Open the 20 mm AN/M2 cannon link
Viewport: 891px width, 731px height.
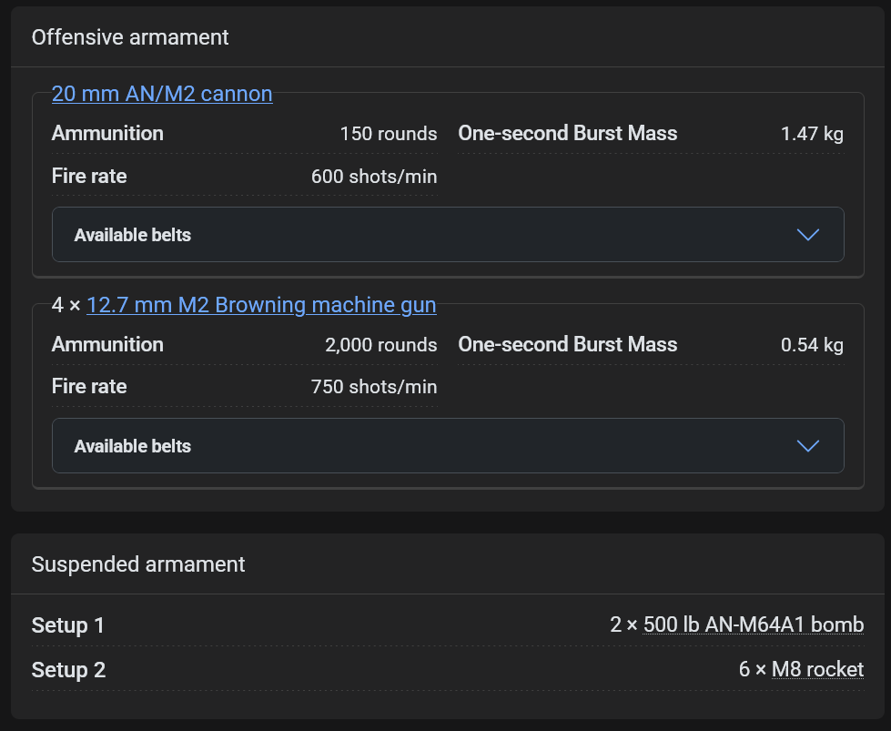[162, 94]
